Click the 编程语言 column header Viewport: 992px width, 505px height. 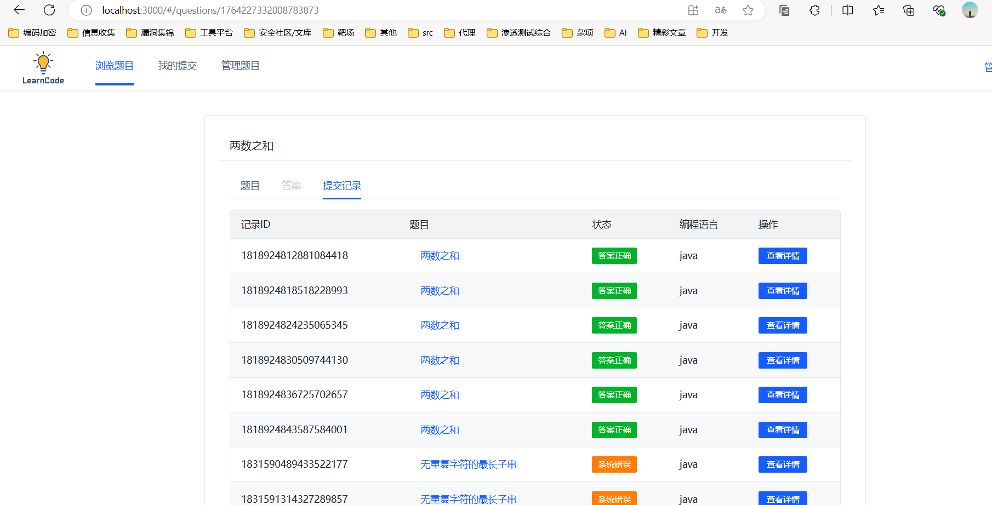coord(699,225)
